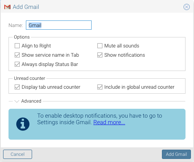
Task: Confirm with the Add Gmail button
Action: pyautogui.click(x=176, y=154)
